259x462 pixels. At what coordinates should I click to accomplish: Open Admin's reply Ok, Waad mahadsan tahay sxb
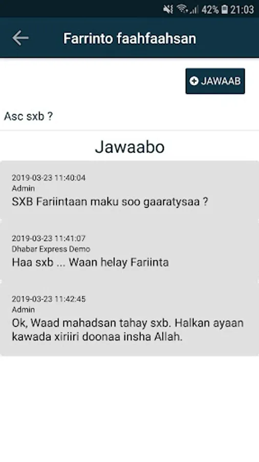[129, 318]
